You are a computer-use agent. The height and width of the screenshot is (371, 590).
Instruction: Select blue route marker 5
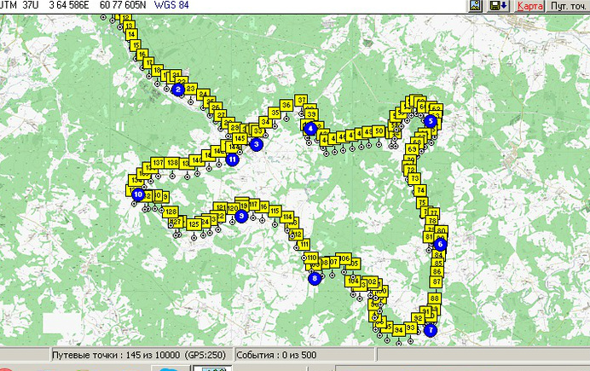[x=430, y=121]
